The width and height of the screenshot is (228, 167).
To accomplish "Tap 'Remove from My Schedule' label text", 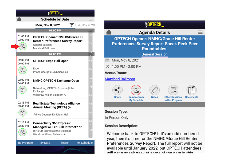I will point(136,99).
